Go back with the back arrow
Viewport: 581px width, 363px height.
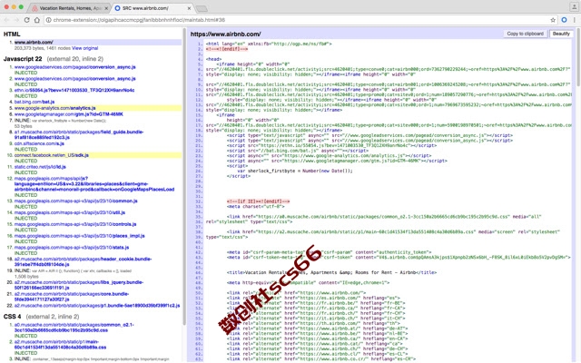(x=6, y=20)
